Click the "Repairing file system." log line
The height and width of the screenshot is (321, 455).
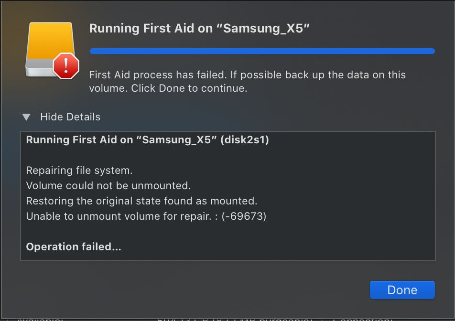point(79,171)
